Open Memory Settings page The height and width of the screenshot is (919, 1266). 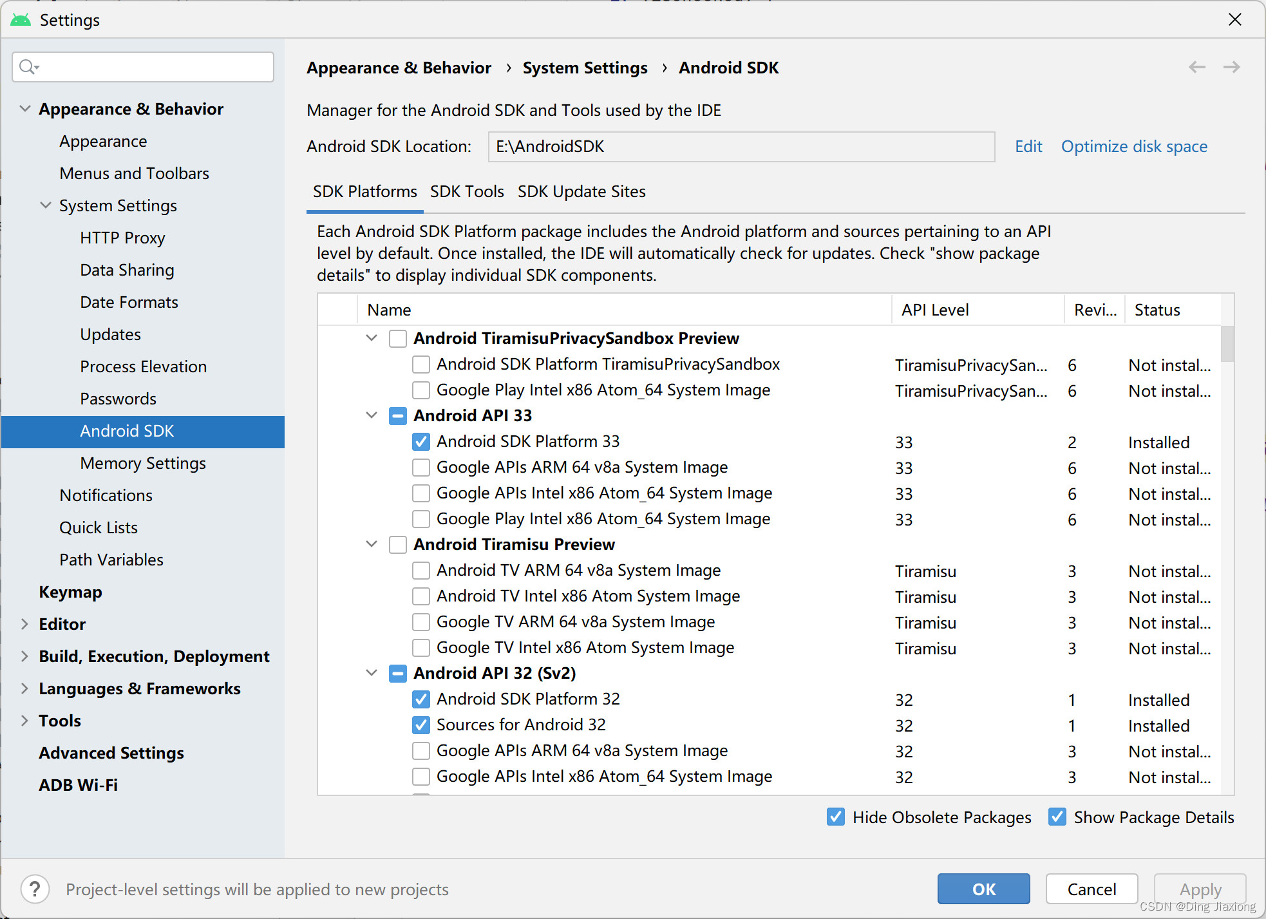[x=143, y=463]
